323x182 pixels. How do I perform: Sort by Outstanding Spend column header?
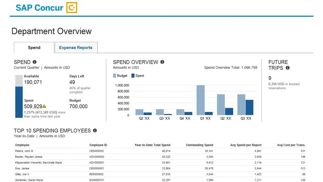pyautogui.click(x=200, y=145)
